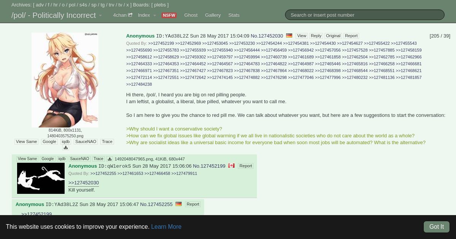Click image filename 1480403575250.png

(65, 136)
